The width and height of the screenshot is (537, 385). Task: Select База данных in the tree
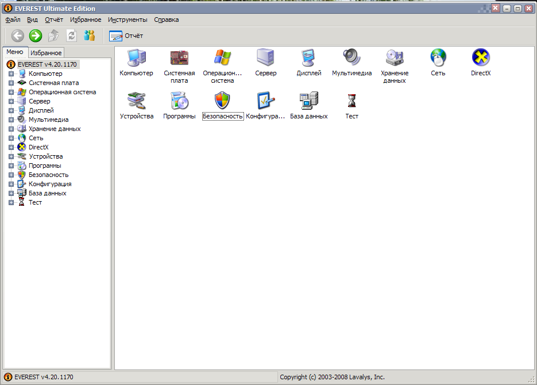[48, 194]
